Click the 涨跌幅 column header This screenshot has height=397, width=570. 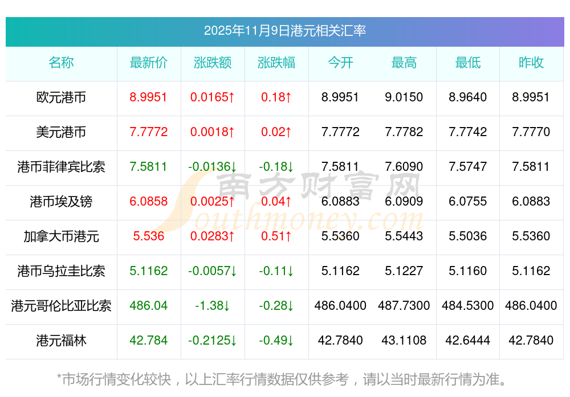click(276, 63)
